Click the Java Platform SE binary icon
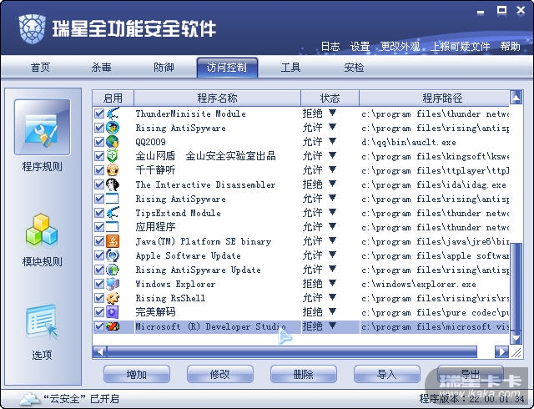534x409 pixels. (113, 241)
